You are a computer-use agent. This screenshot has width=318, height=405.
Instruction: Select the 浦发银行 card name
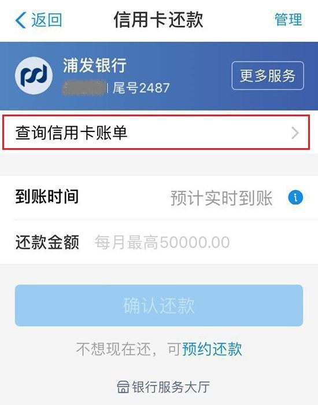click(95, 65)
